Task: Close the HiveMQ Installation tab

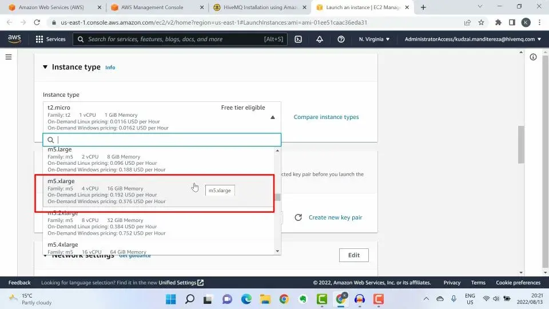Action: 304,7
